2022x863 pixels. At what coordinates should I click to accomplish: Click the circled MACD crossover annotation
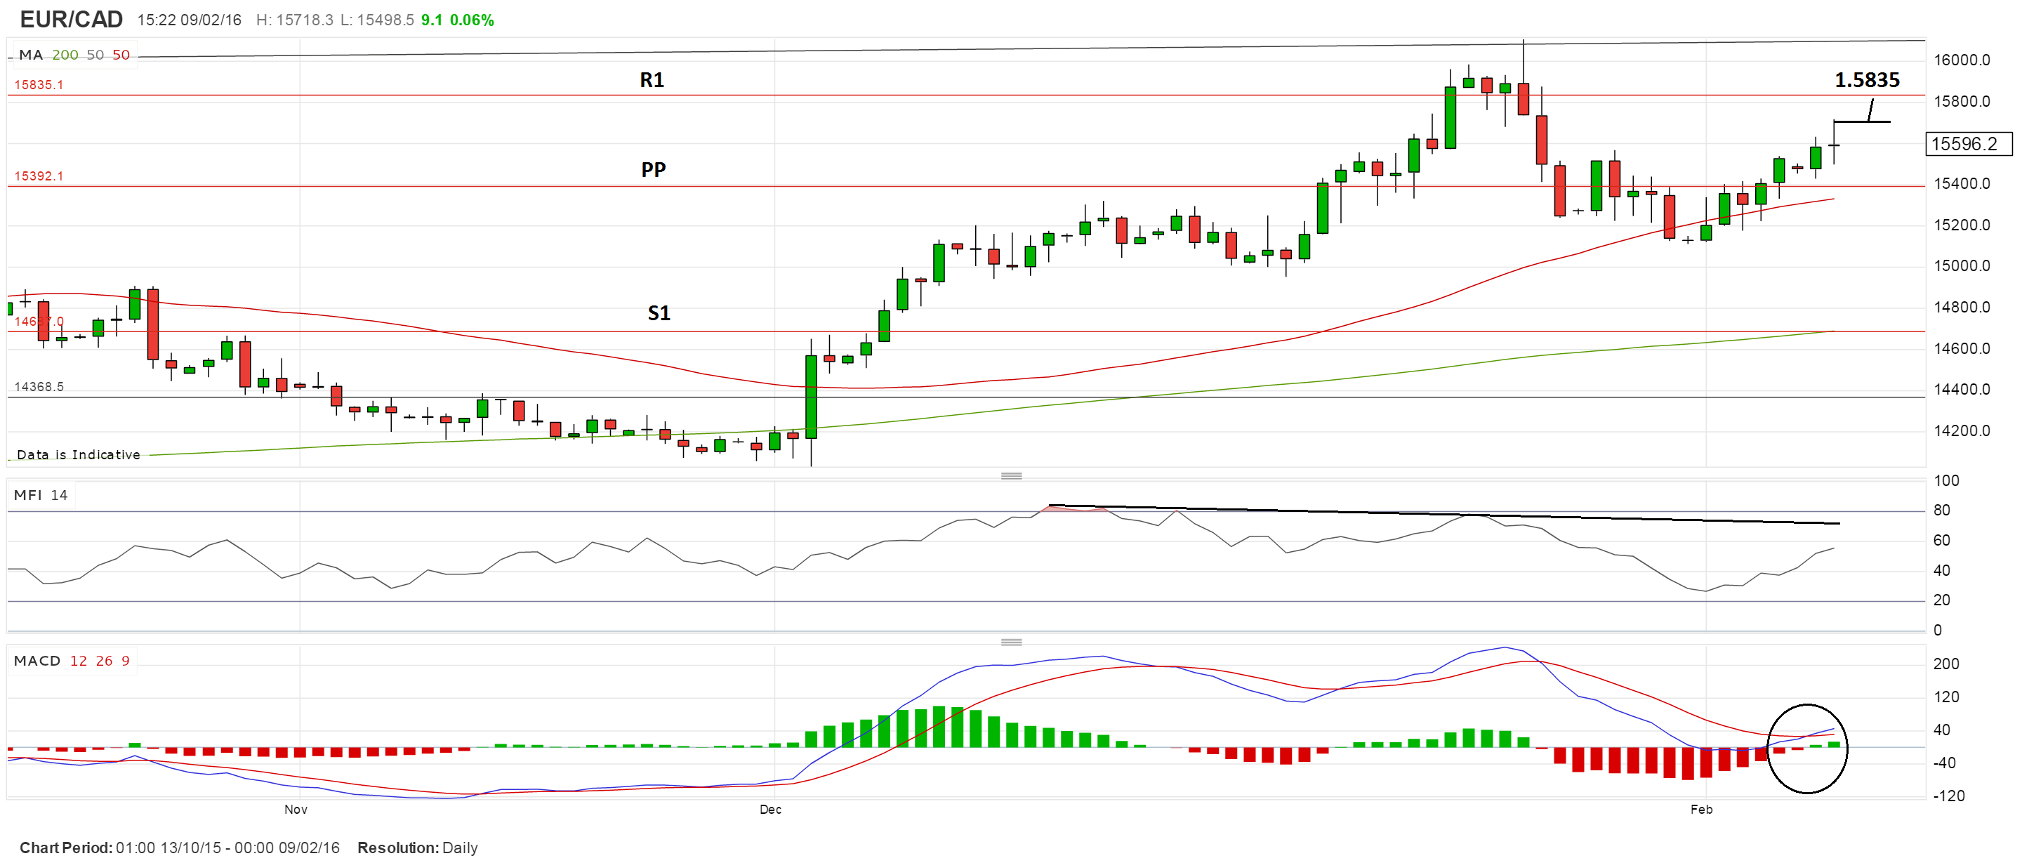(x=1807, y=749)
